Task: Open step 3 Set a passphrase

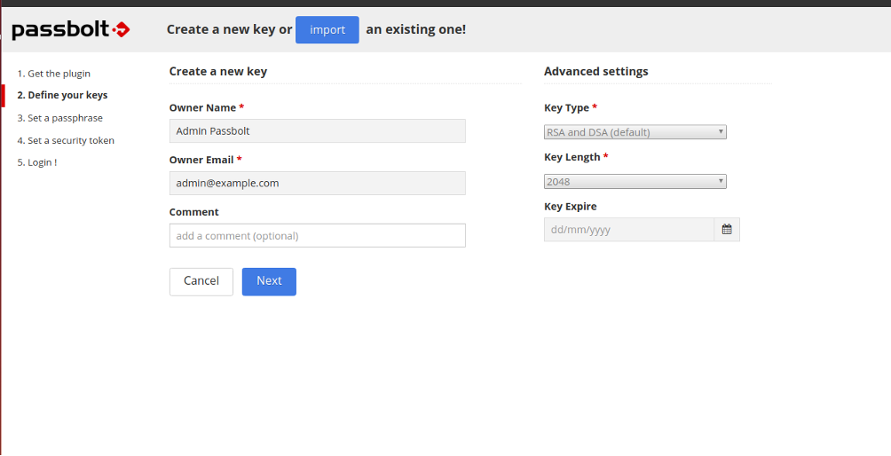Action: 59,118
